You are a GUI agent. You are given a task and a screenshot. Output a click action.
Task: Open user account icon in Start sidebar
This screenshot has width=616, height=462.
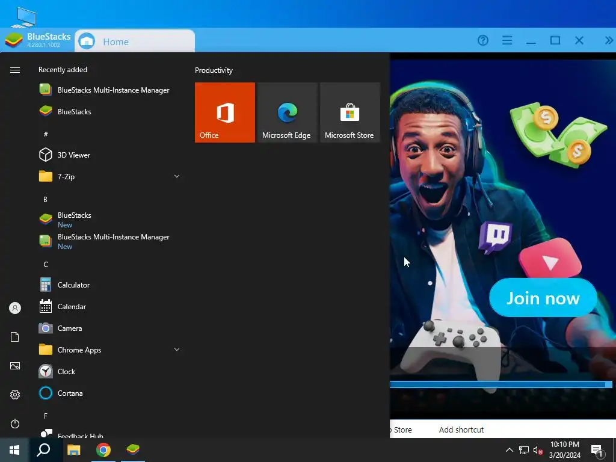point(15,308)
